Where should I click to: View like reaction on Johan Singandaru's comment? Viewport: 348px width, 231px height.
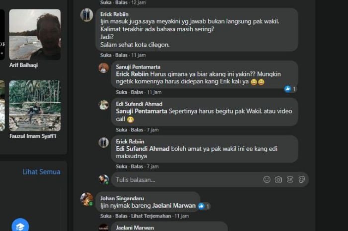pos(204,206)
